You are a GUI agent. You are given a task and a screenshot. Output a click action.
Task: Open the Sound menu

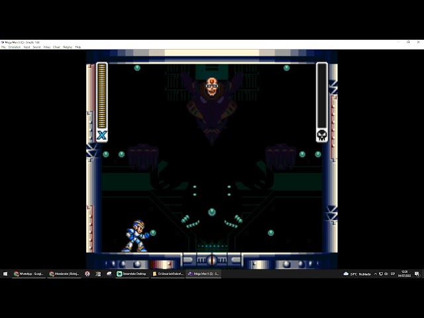(36, 47)
